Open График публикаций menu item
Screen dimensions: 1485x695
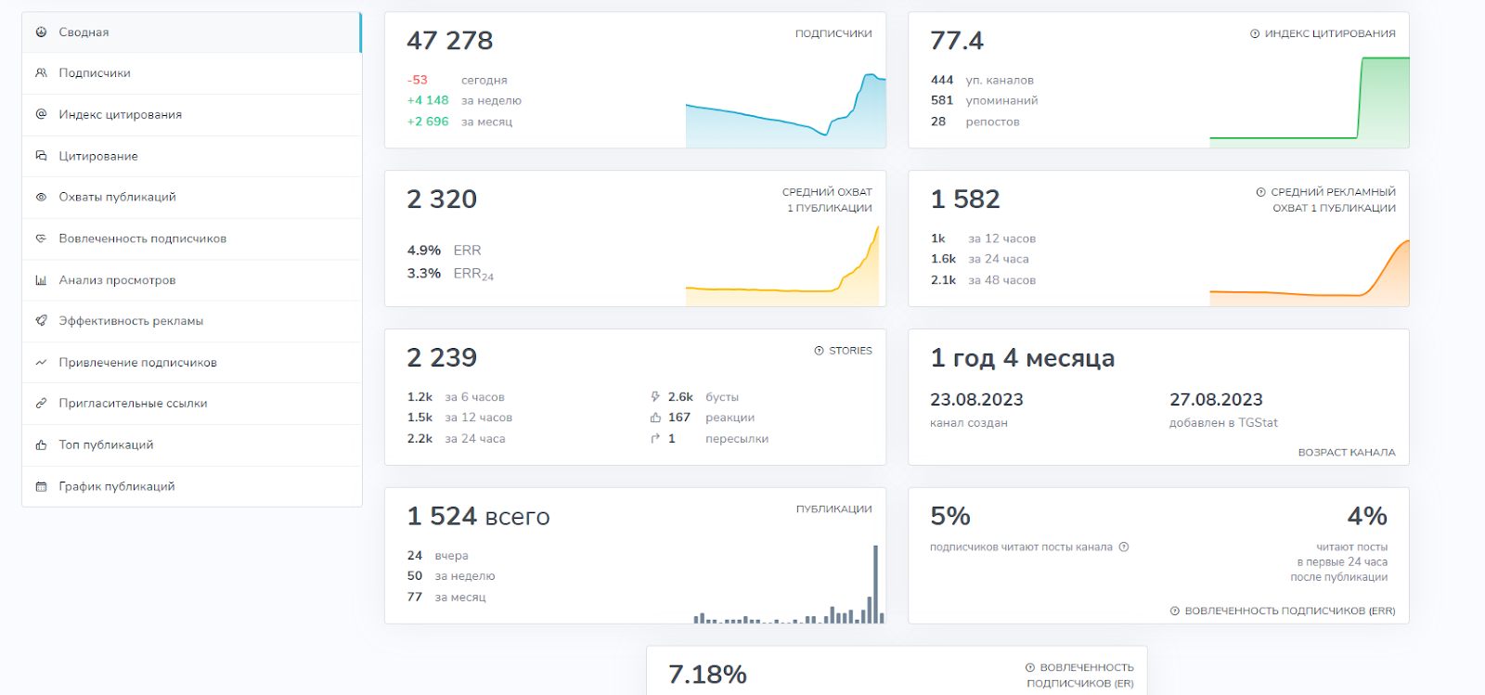click(x=191, y=486)
